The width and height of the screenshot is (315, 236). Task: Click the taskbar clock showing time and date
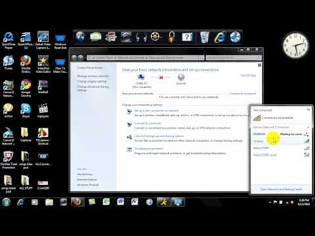[x=304, y=203]
